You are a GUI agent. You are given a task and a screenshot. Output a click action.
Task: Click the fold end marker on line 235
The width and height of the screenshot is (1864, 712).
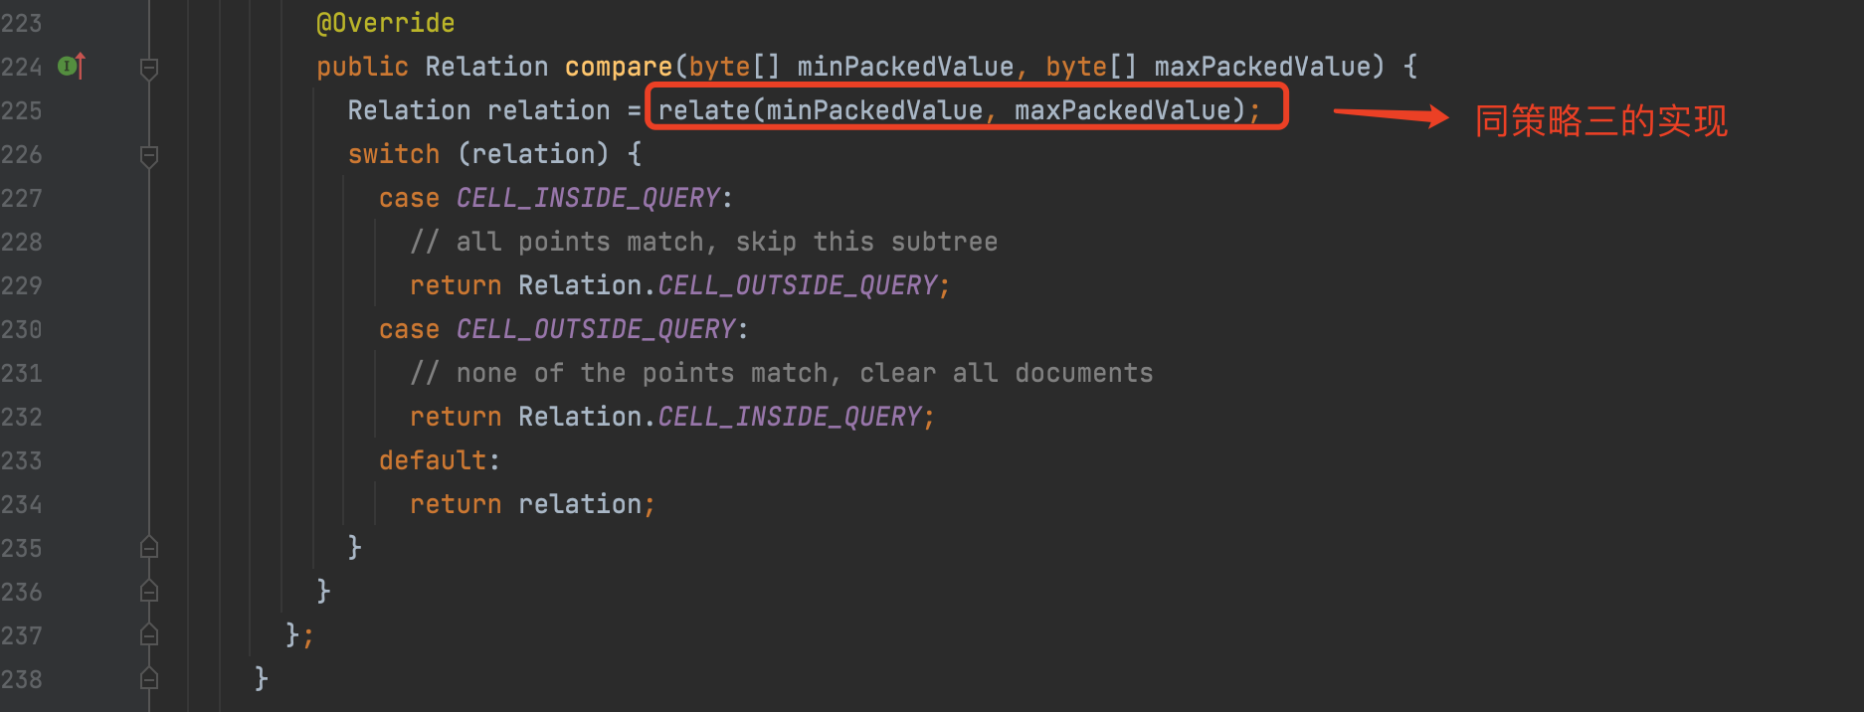pyautogui.click(x=149, y=547)
